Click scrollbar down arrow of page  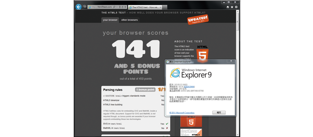(x=237, y=135)
